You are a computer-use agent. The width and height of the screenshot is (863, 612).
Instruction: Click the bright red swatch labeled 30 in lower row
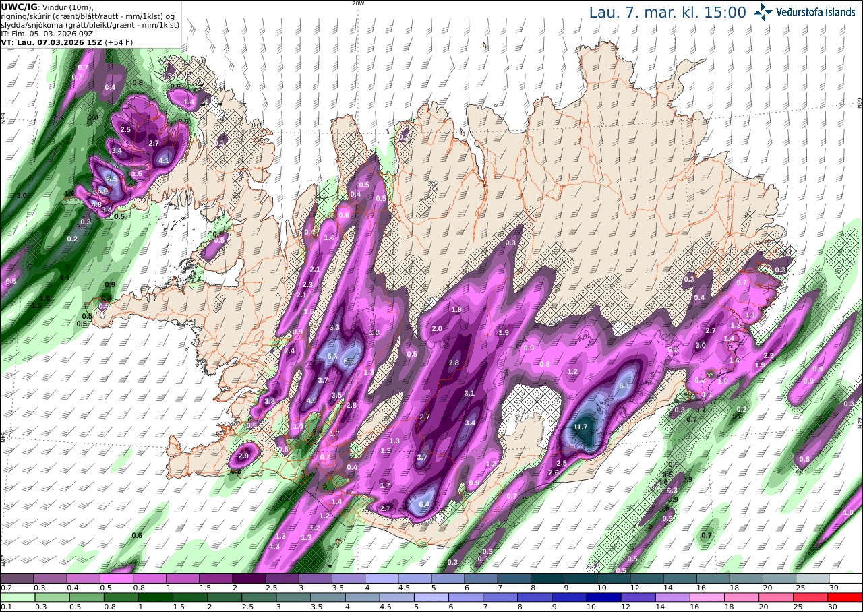point(845,597)
